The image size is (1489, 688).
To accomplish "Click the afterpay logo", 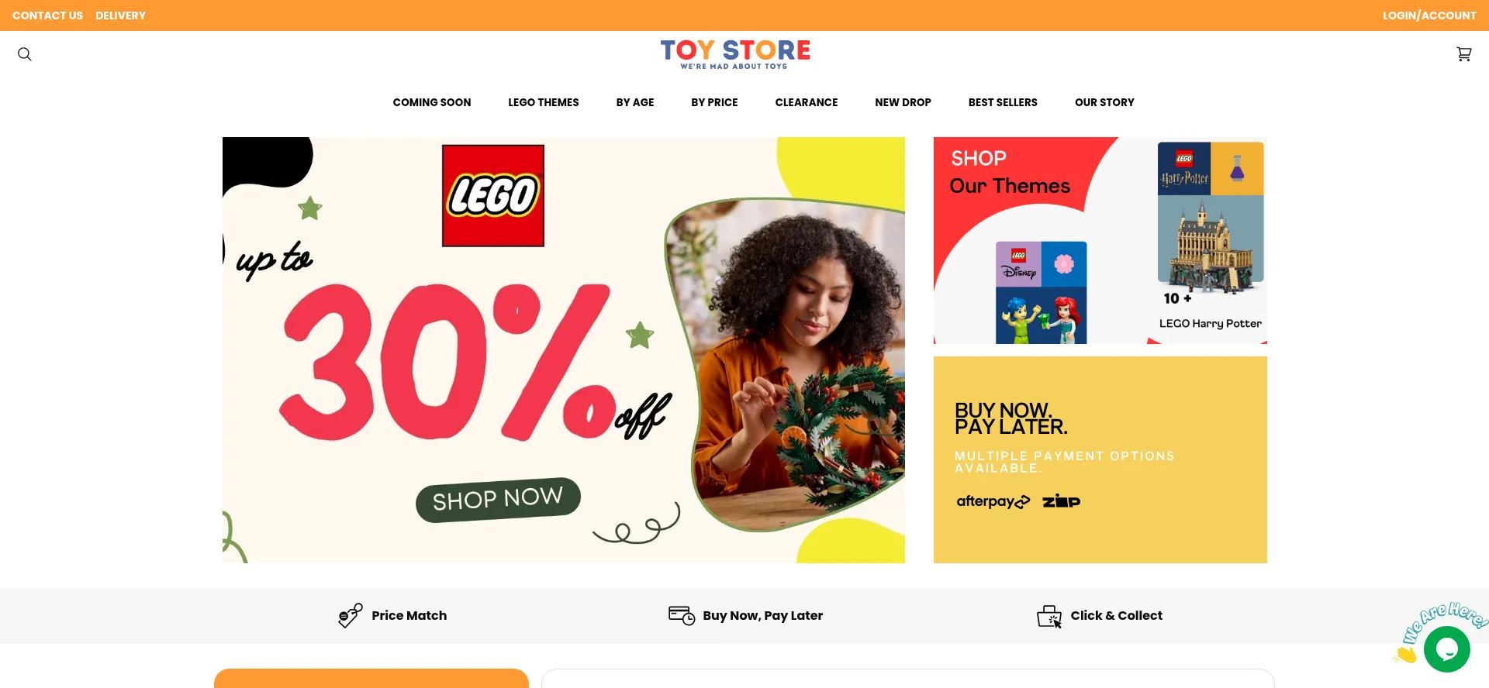I will click(x=993, y=501).
